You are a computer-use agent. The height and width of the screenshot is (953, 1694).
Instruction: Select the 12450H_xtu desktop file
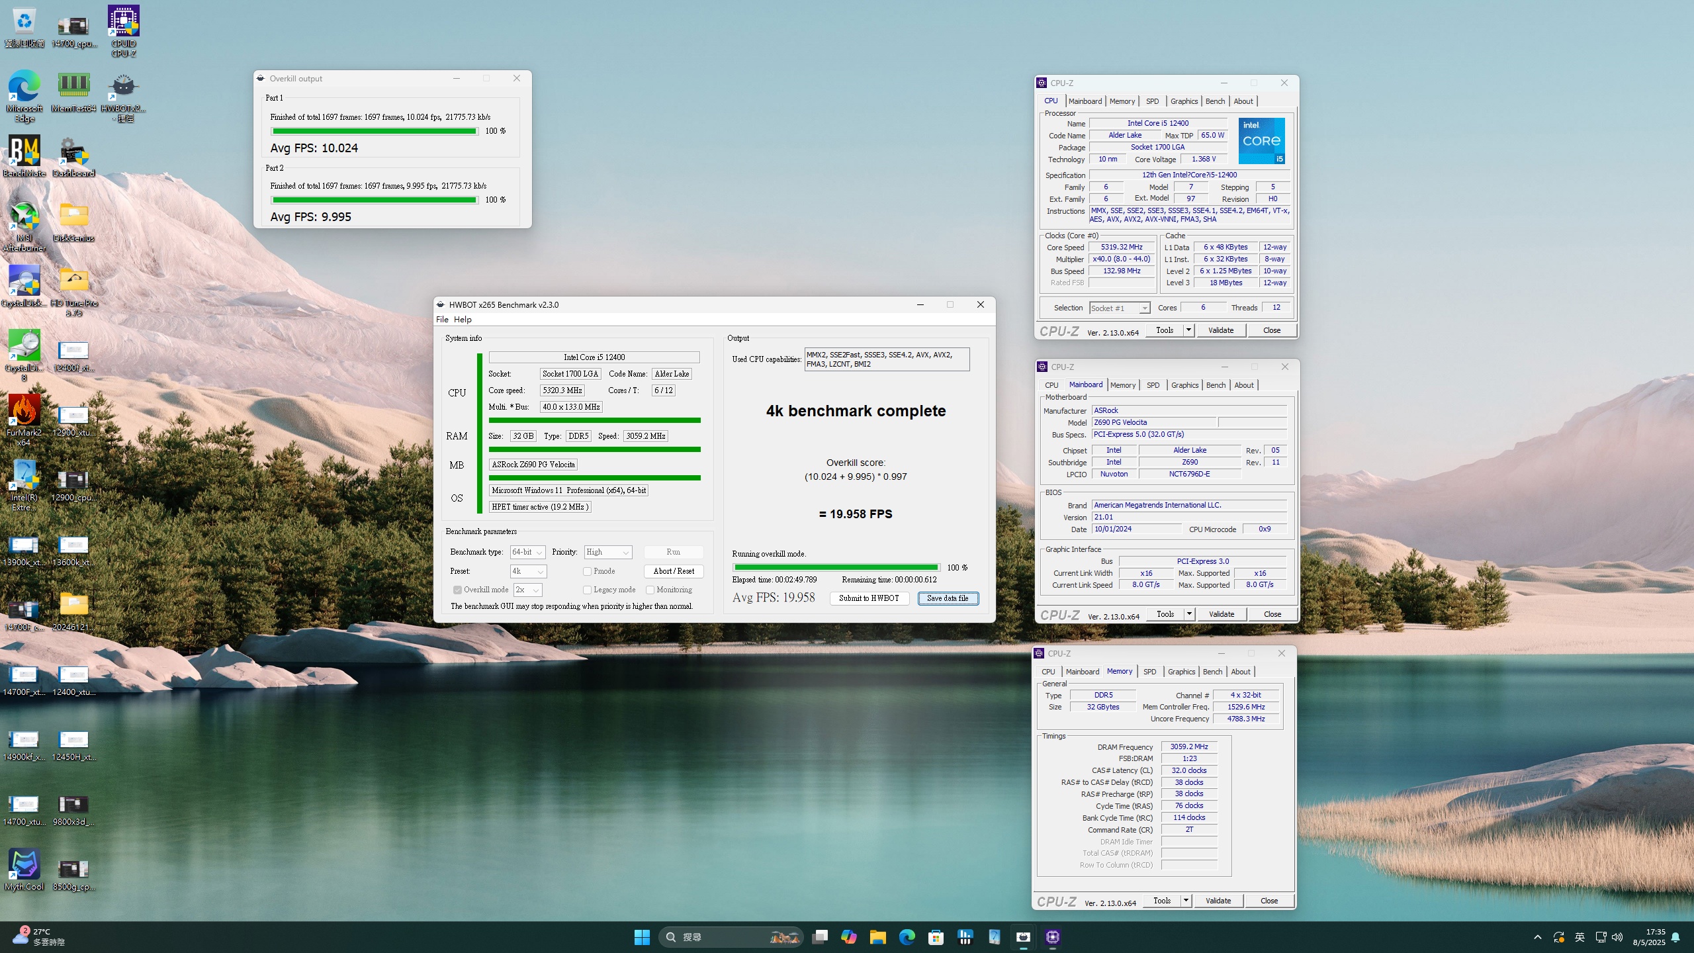[73, 745]
